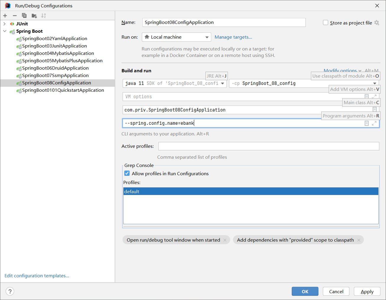Uncheck Allow profiles in Run Configurations

pyautogui.click(x=127, y=173)
